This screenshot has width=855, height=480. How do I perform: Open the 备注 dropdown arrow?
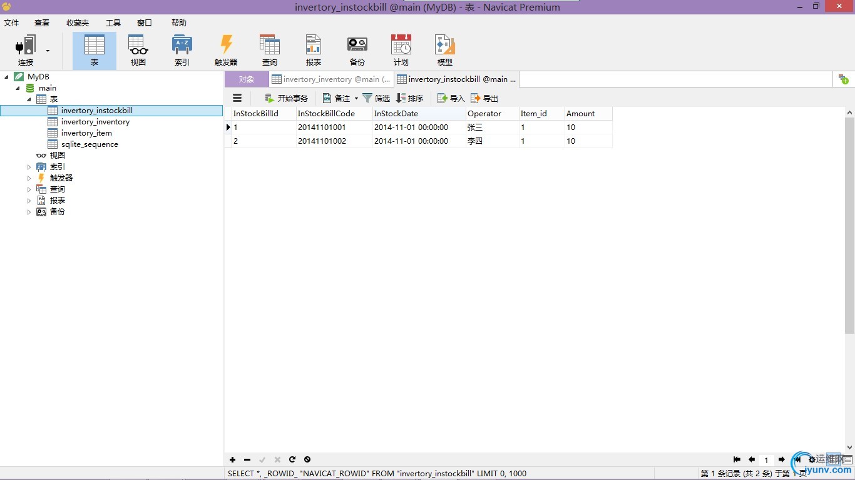click(x=356, y=98)
